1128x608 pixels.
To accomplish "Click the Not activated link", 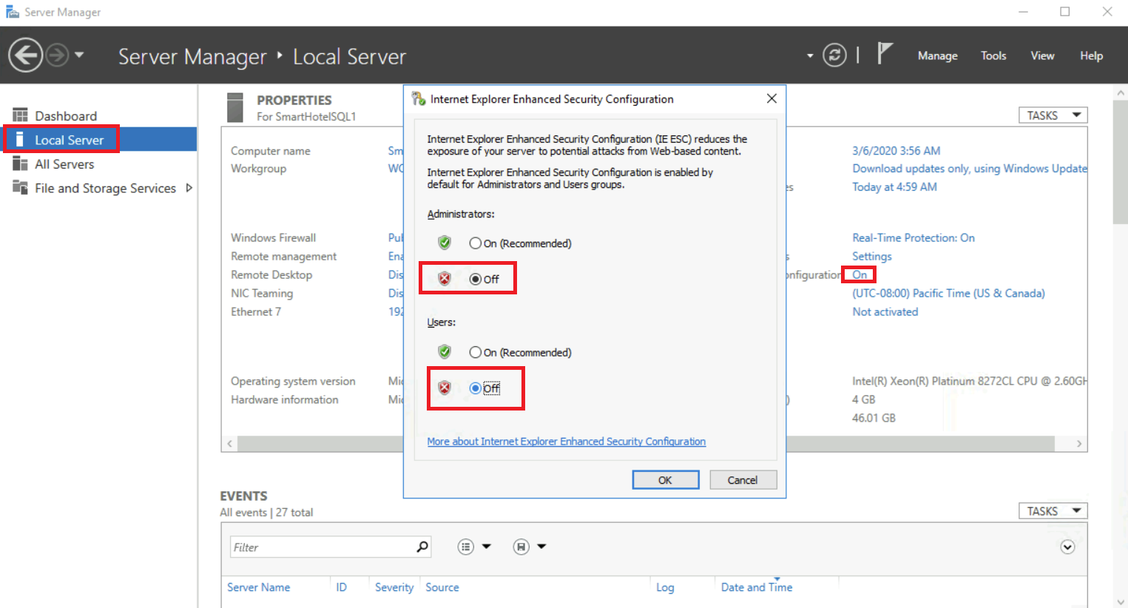I will pos(885,312).
